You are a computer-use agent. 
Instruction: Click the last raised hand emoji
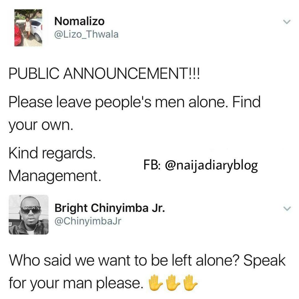(x=190, y=282)
